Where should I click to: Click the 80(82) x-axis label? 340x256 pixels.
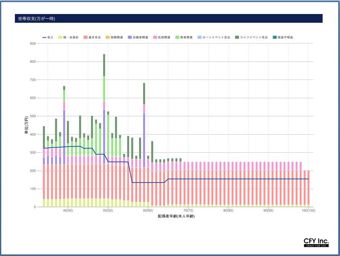[228, 211]
